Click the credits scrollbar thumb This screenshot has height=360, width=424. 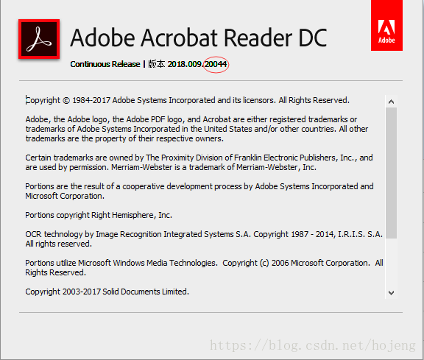coord(391,173)
